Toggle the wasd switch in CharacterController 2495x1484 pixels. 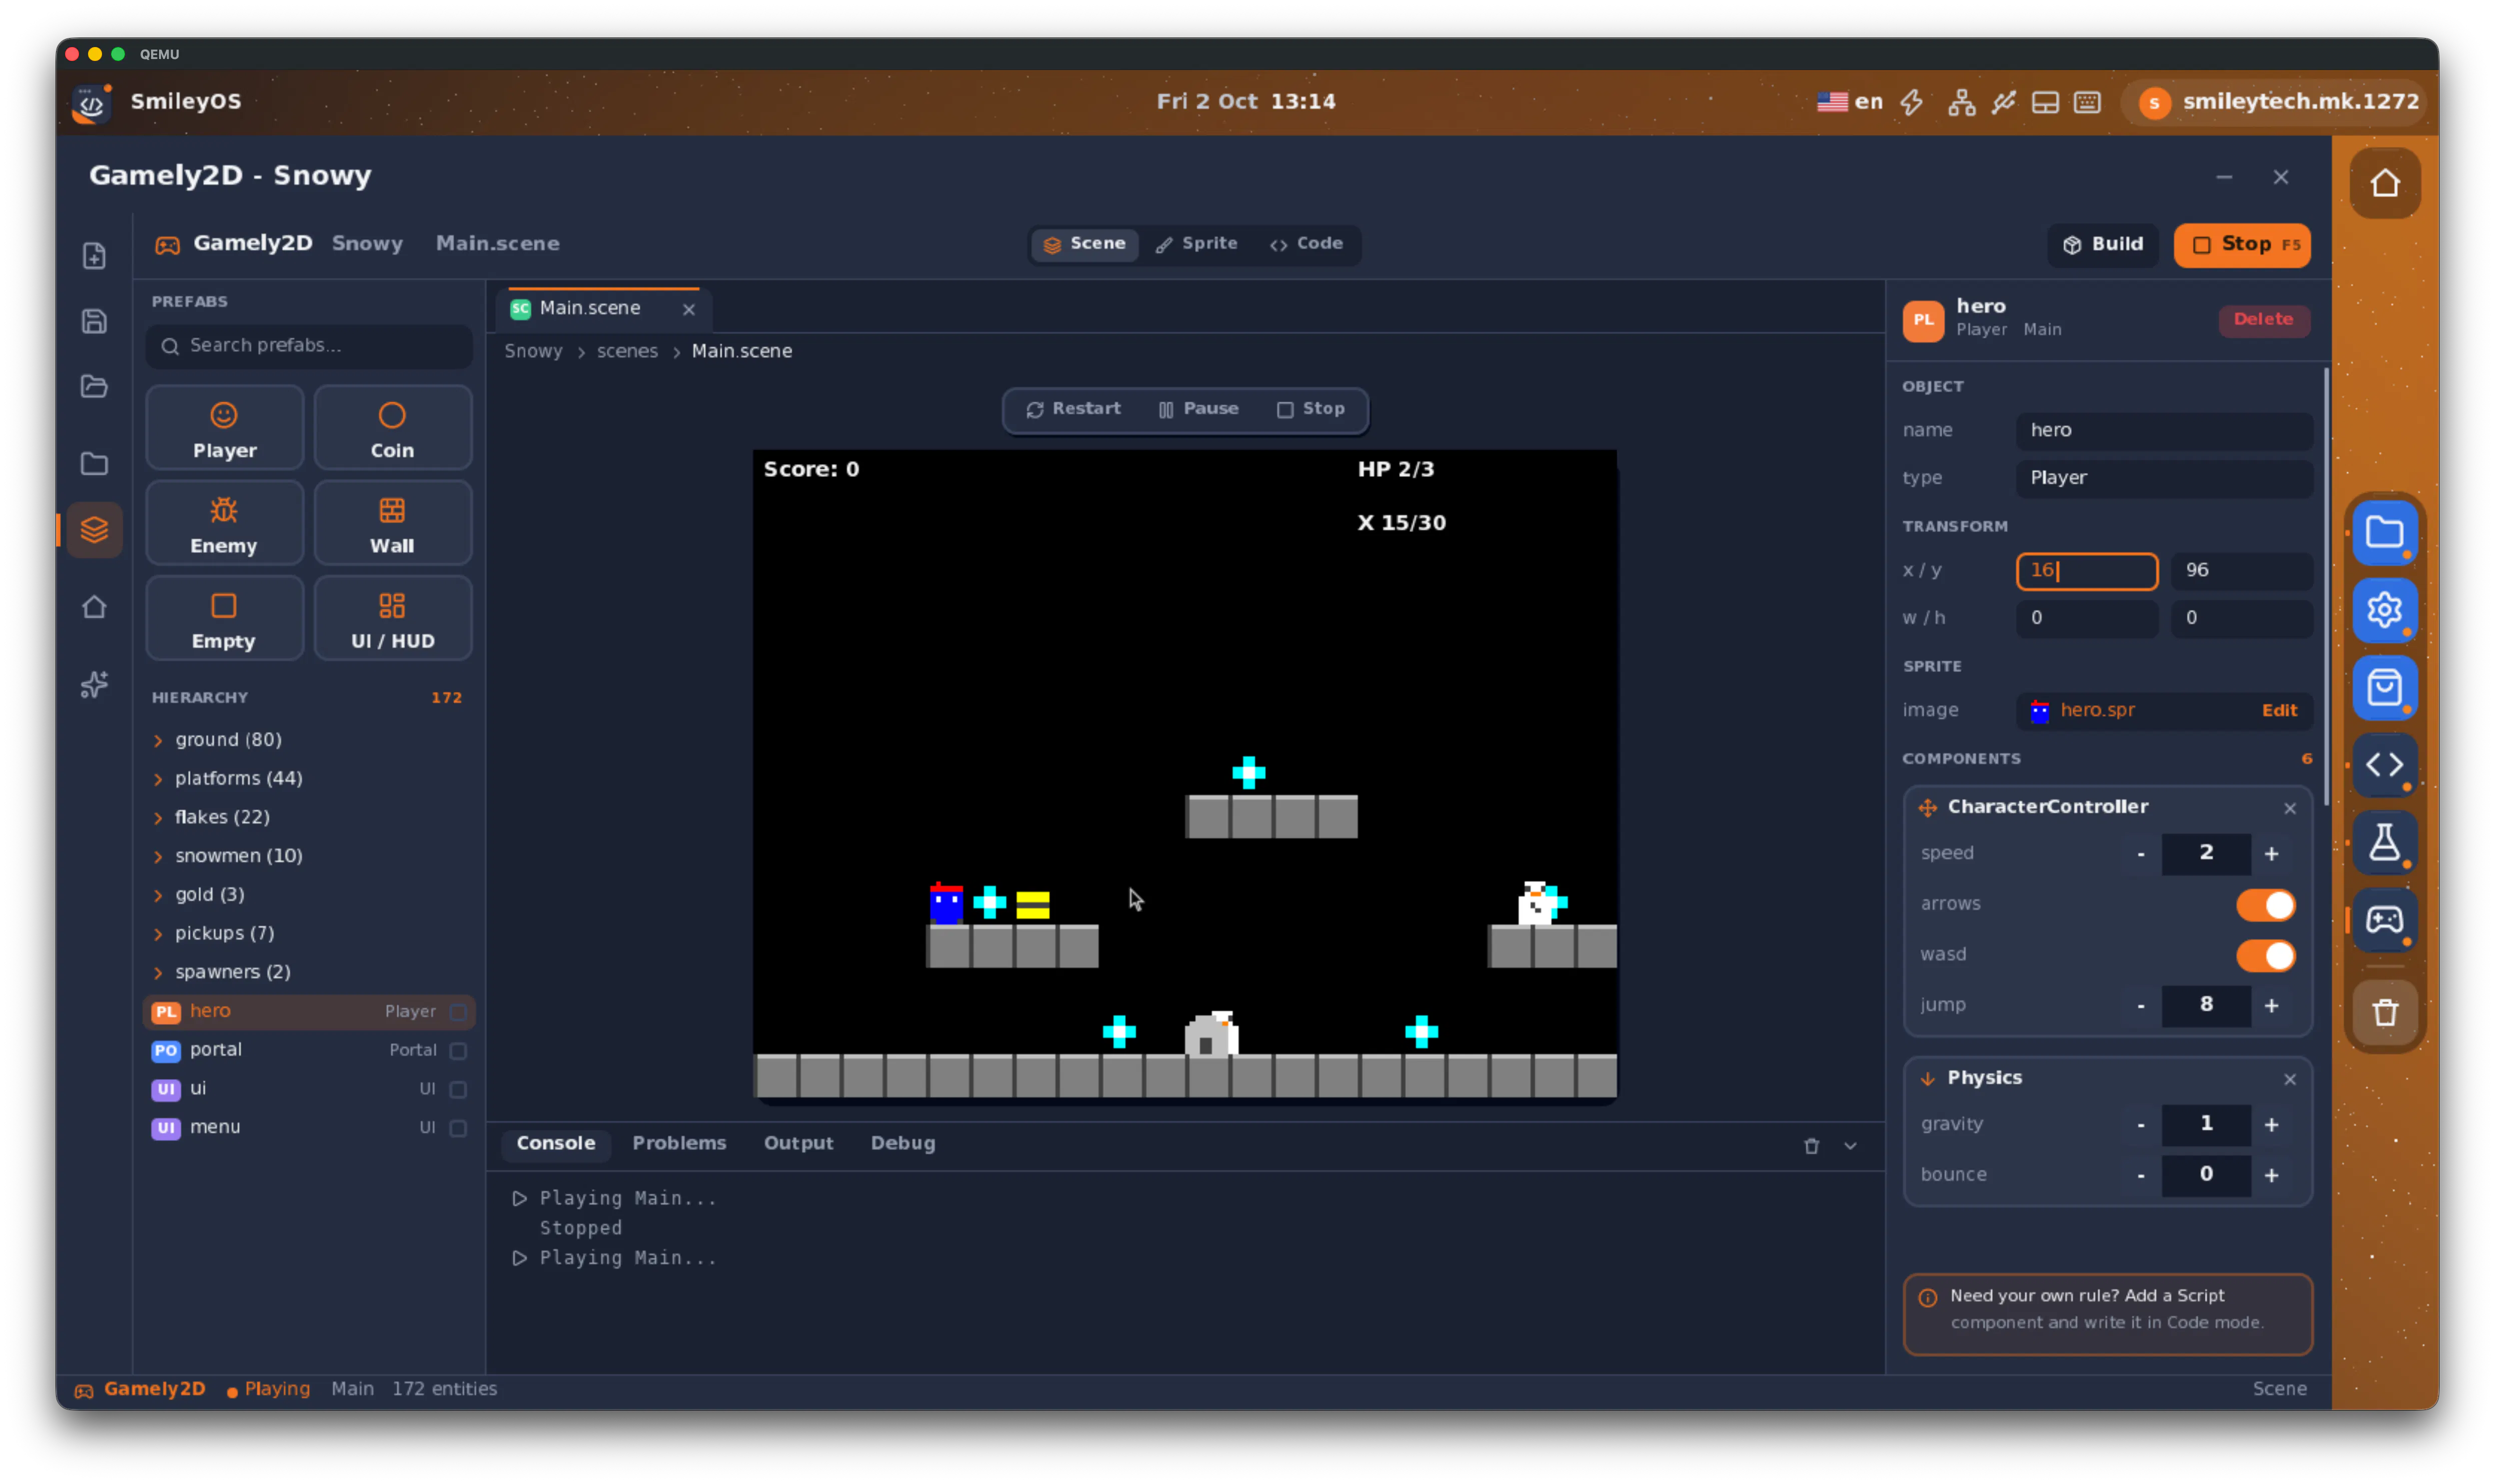2265,955
